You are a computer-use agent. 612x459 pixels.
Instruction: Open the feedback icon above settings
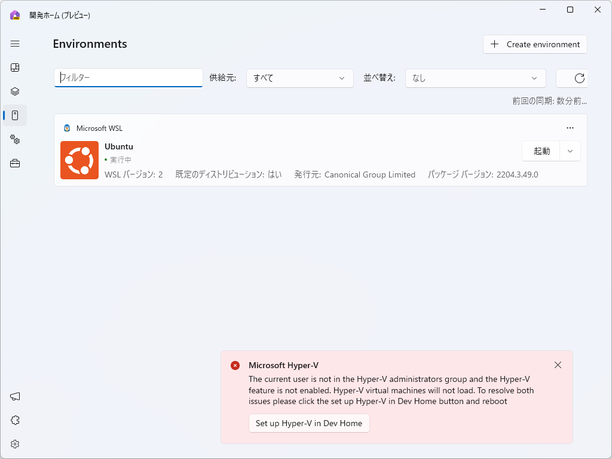(15, 420)
